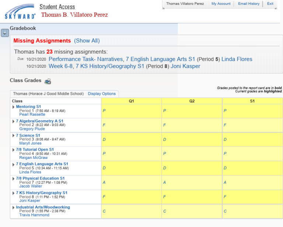Image resolution: width=283 pixels, height=227 pixels.
Task: Open teacher Joni Kasper in missing assignments
Action: (185, 66)
